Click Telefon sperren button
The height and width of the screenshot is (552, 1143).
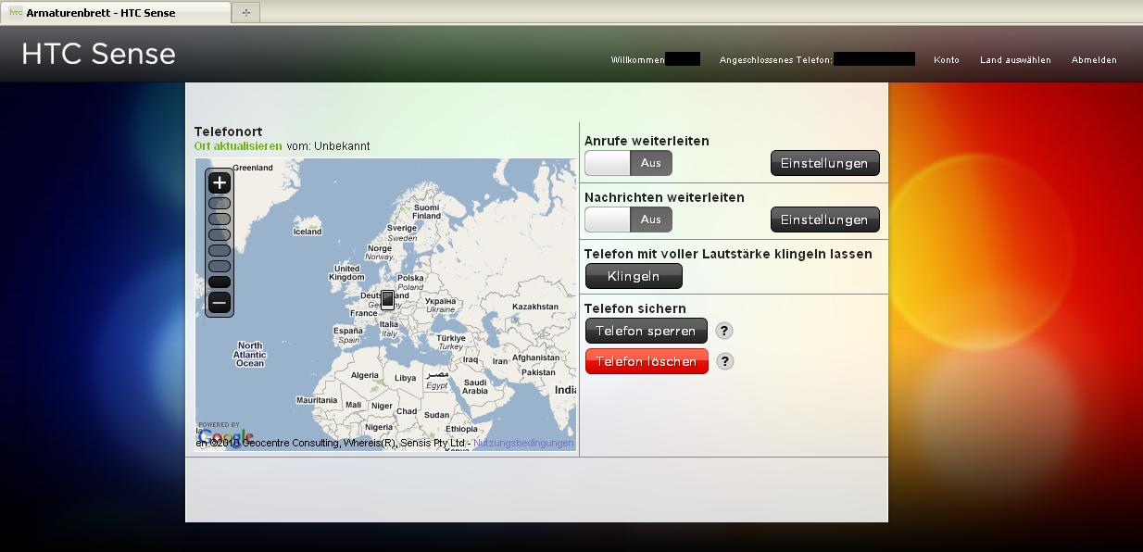[646, 331]
